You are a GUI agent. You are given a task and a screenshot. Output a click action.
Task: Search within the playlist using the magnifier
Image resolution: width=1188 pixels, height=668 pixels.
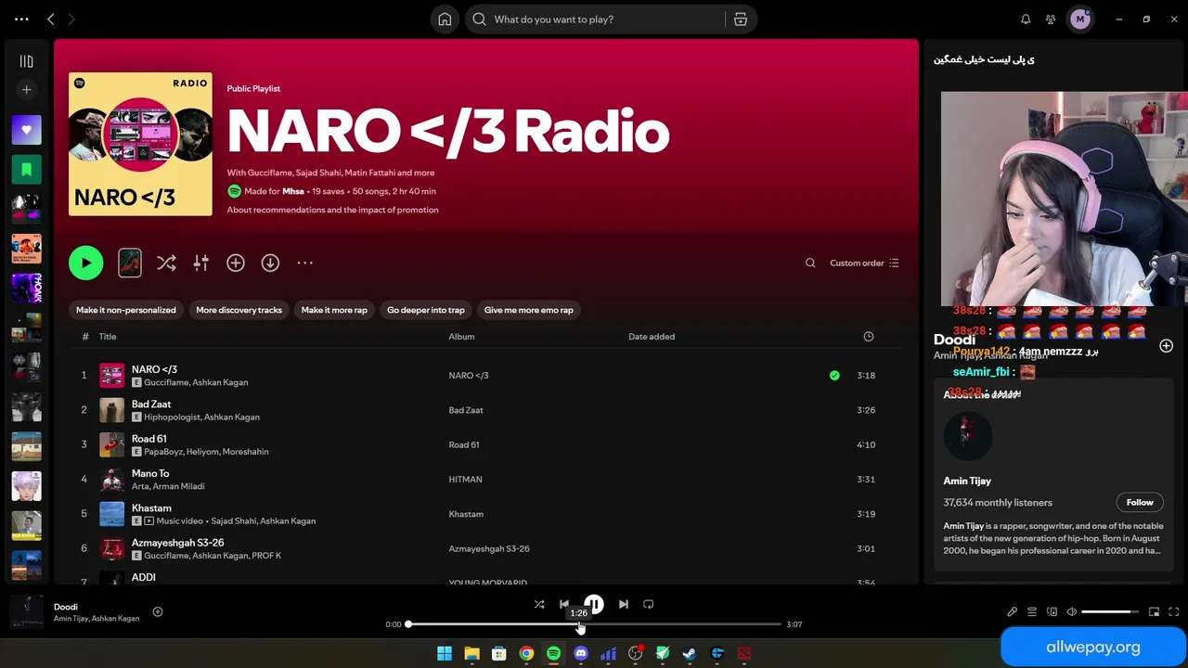(x=810, y=263)
